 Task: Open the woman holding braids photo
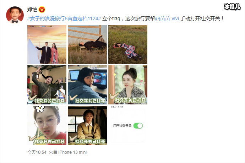pos(47,85)
